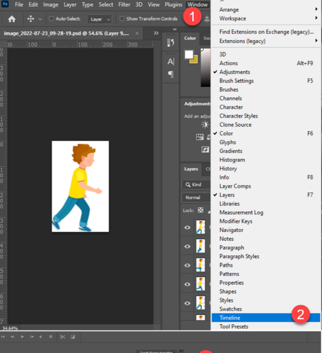Close the image_2022-07-23 document tab
This screenshot has width=322, height=353.
137,34
